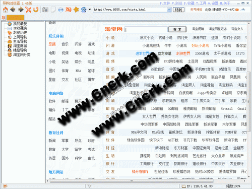
Task: Click the Taobao search input field
Action: pyautogui.click(x=146, y=29)
